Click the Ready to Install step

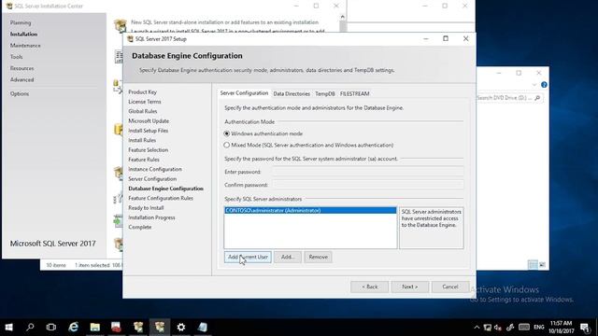(x=146, y=208)
